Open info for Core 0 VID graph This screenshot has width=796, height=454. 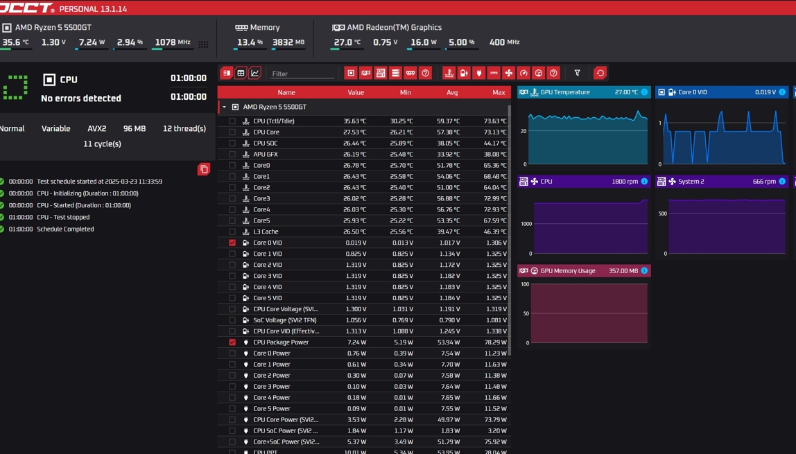pyautogui.click(x=782, y=91)
